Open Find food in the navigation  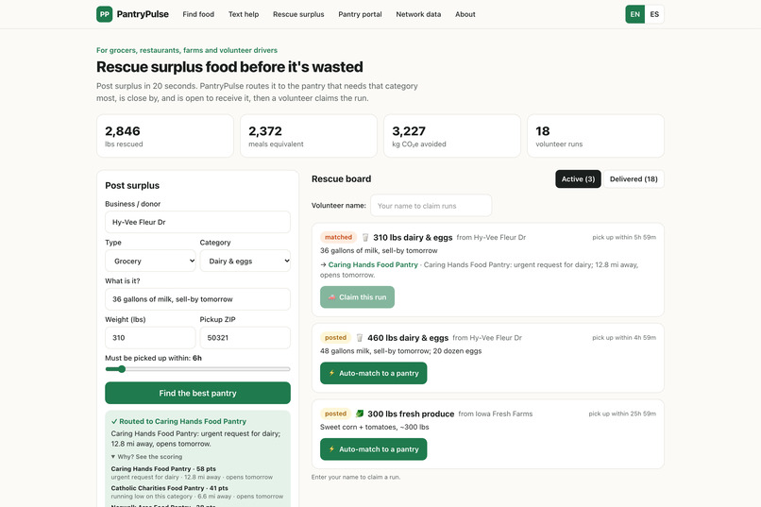point(198,14)
